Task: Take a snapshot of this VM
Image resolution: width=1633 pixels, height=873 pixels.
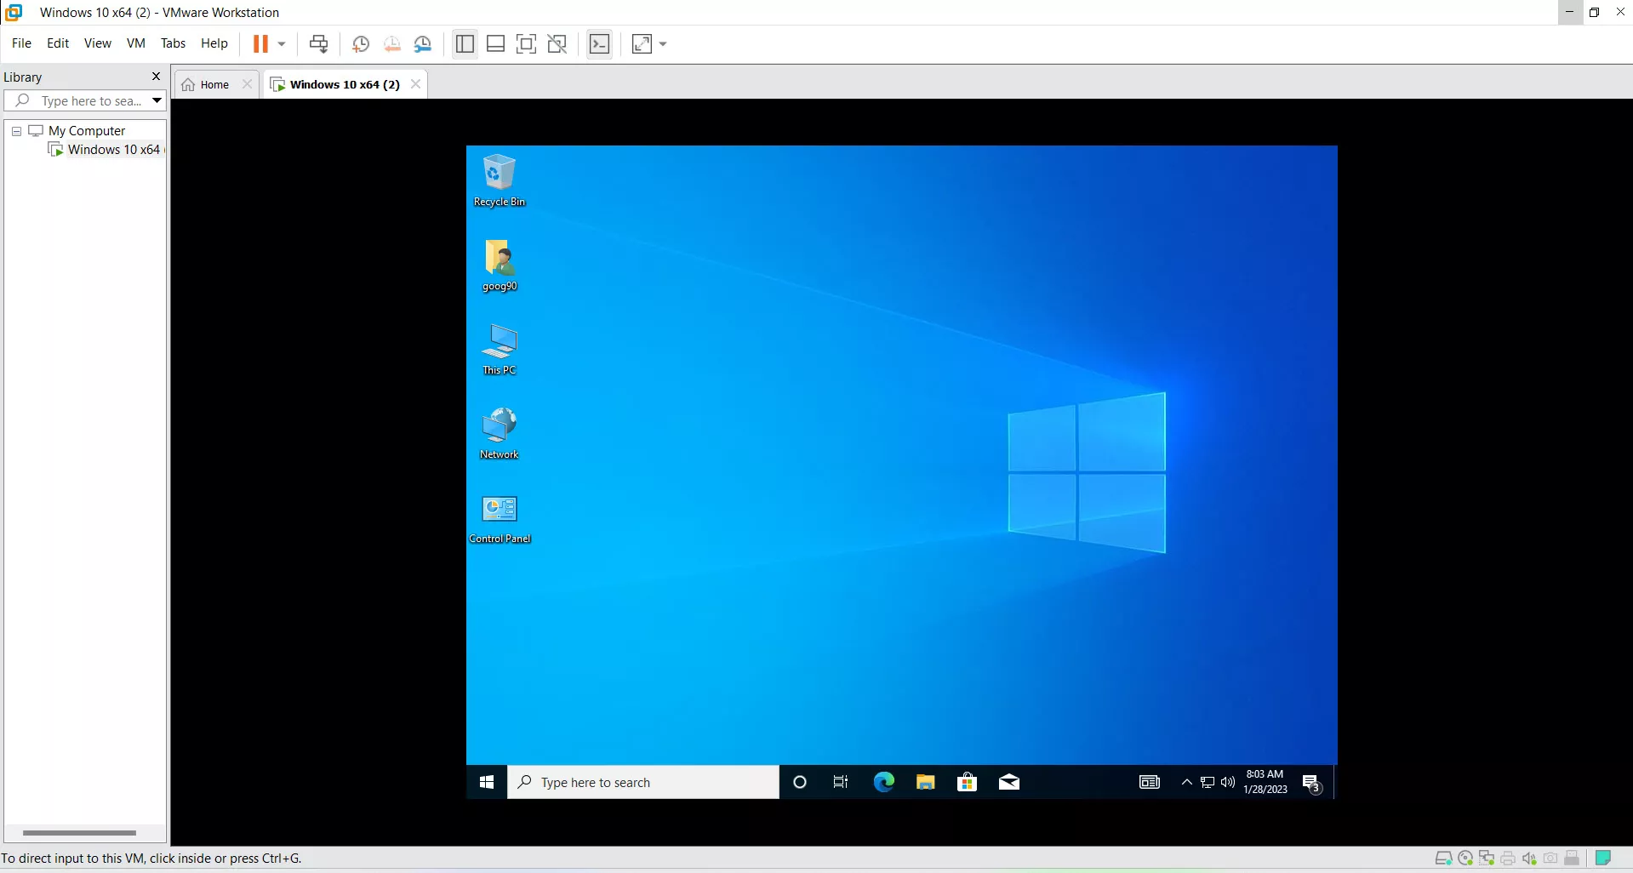Action: [x=361, y=44]
